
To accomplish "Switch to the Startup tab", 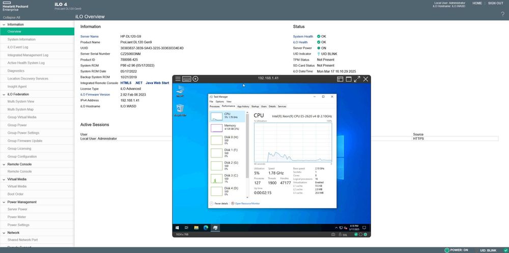I will point(255,106).
